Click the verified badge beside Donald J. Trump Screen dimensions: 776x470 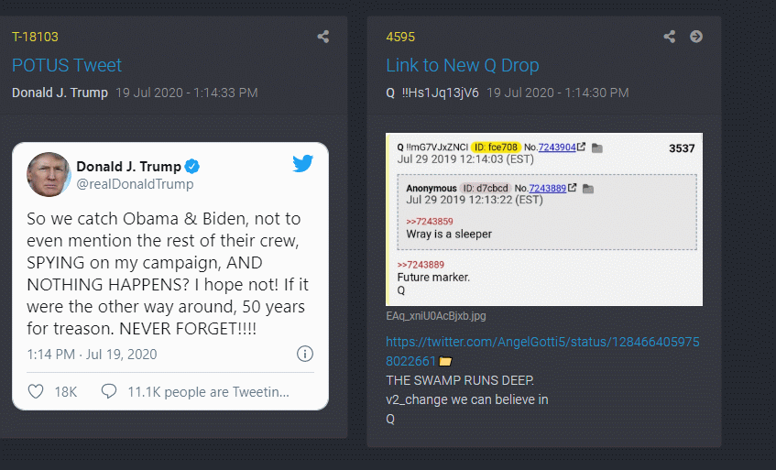[x=193, y=167]
